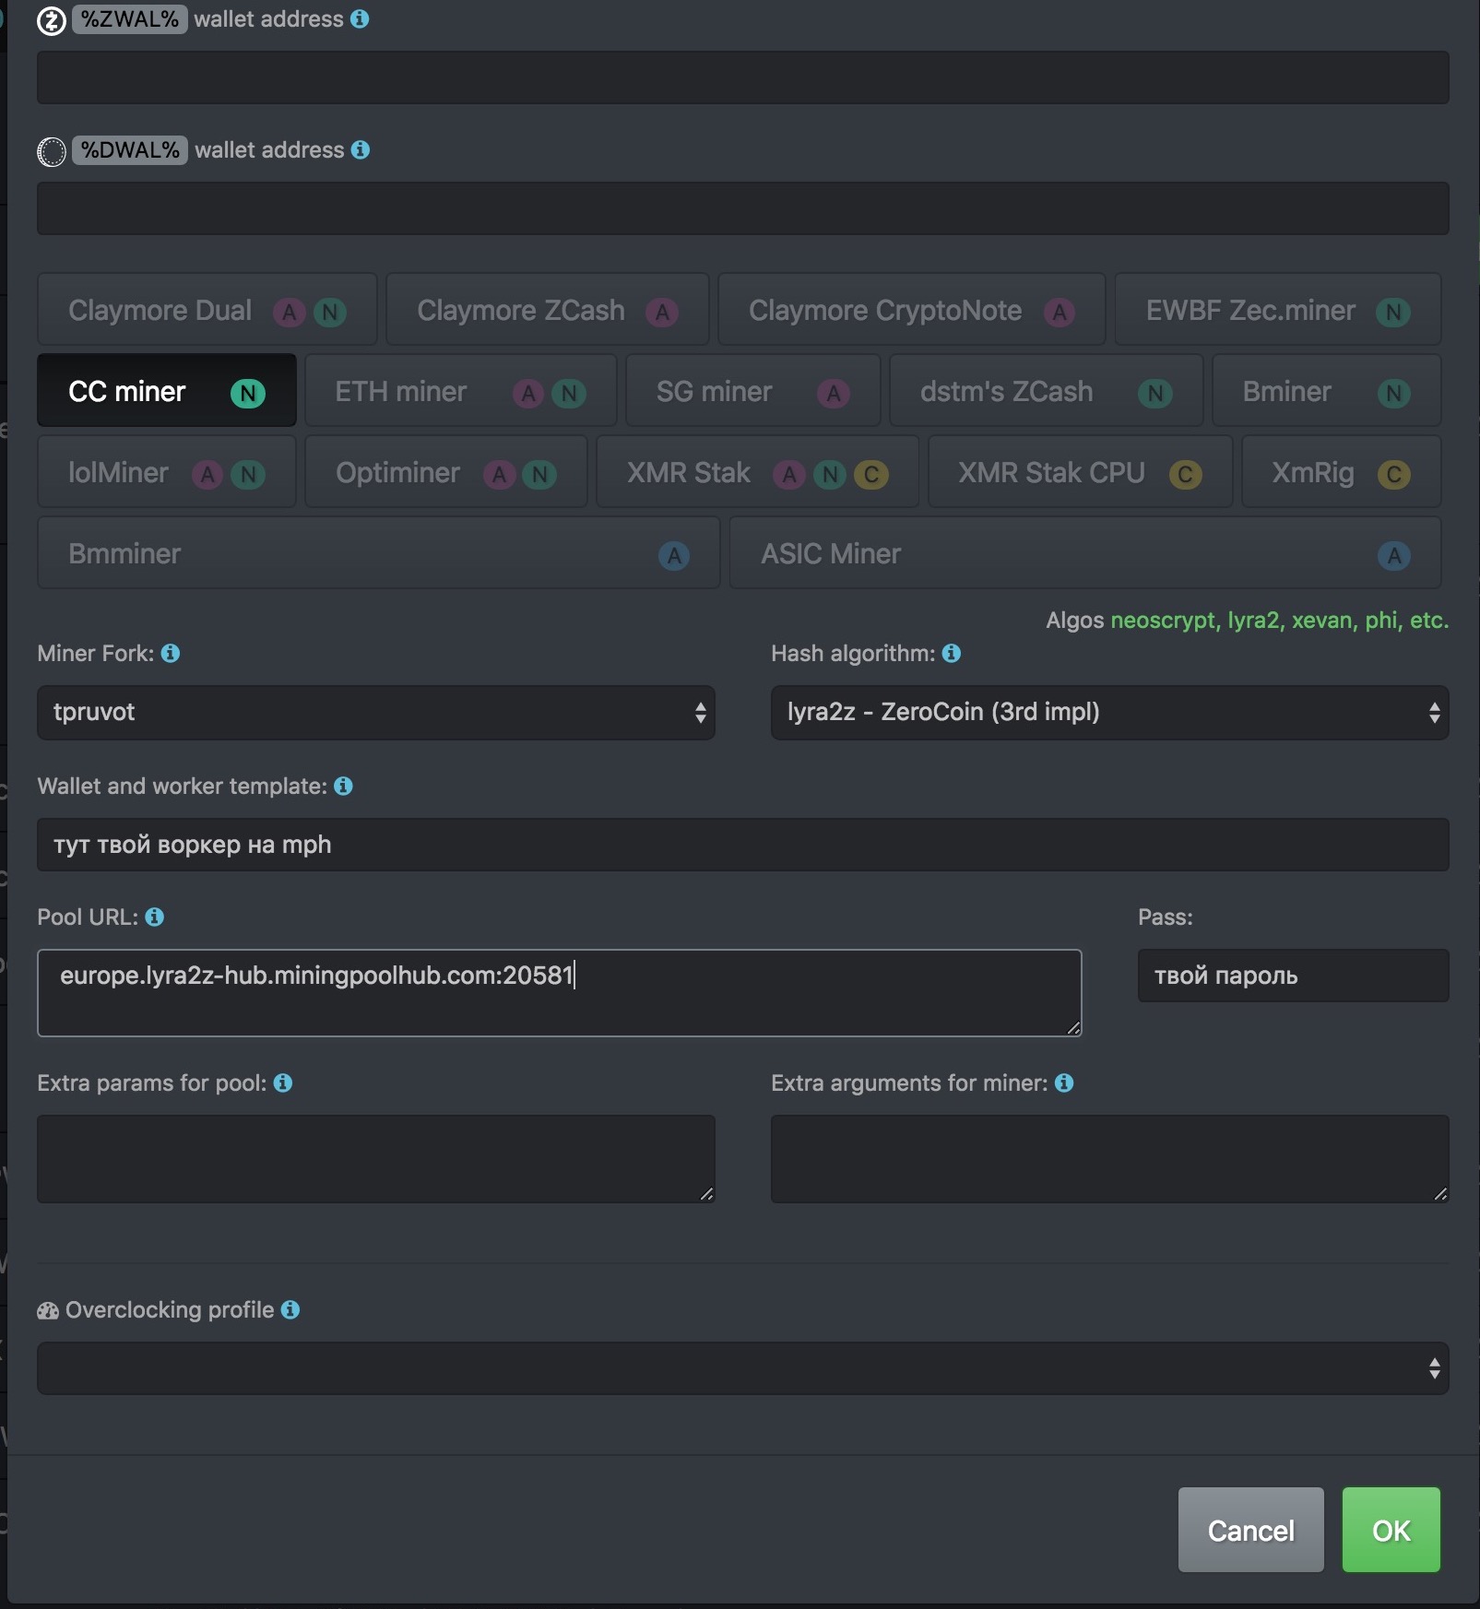Click the Pass input field
Screen dimensions: 1480x1609
pyautogui.click(x=1294, y=976)
